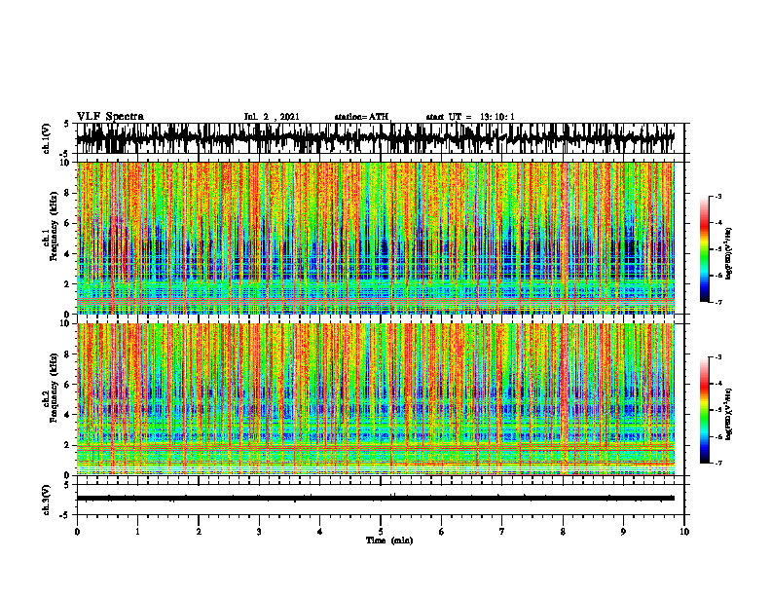Click the "-3" label on ch.1 color bar
This screenshot has width=771, height=596.
717,196
